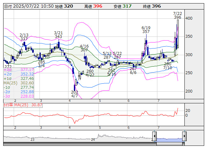The width and height of the screenshot is (208, 149).
Task: Click the left range slider handle arrow
Action: click(154, 137)
